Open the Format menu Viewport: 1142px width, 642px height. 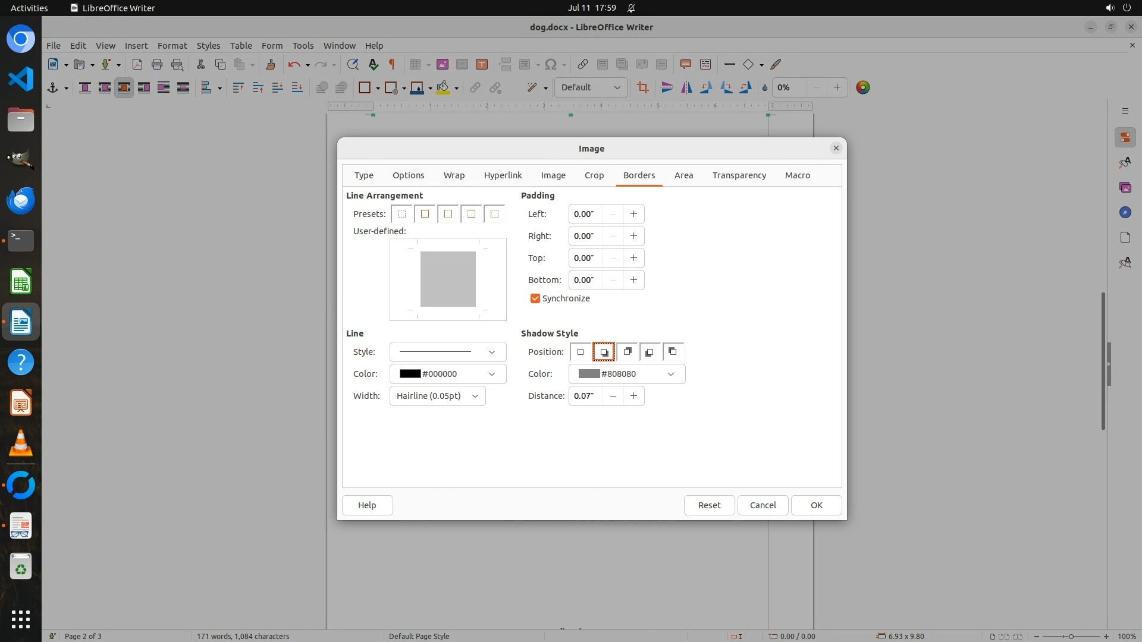click(172, 45)
